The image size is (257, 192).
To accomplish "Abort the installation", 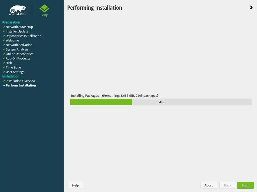I will coord(209,185).
